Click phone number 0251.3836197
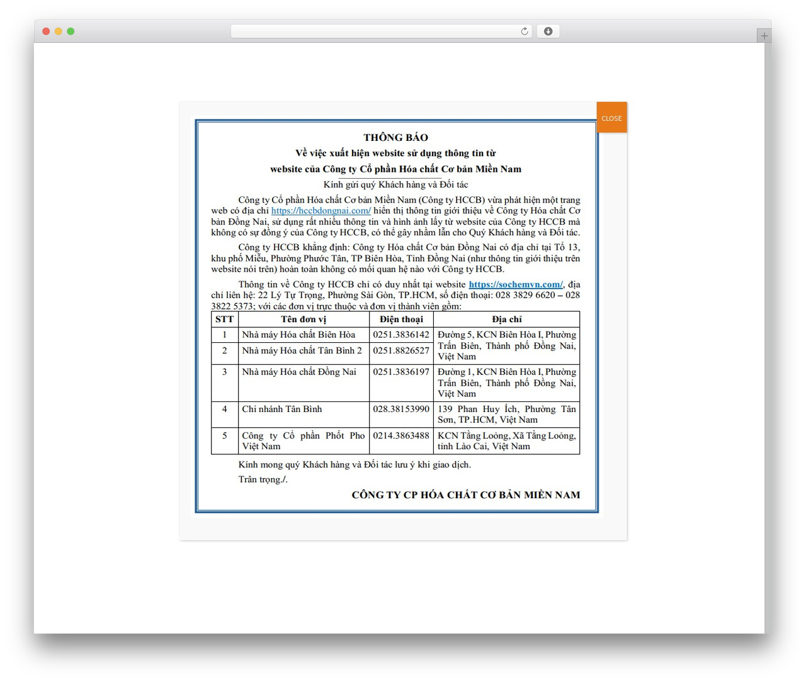The image size is (806, 682). [401, 372]
